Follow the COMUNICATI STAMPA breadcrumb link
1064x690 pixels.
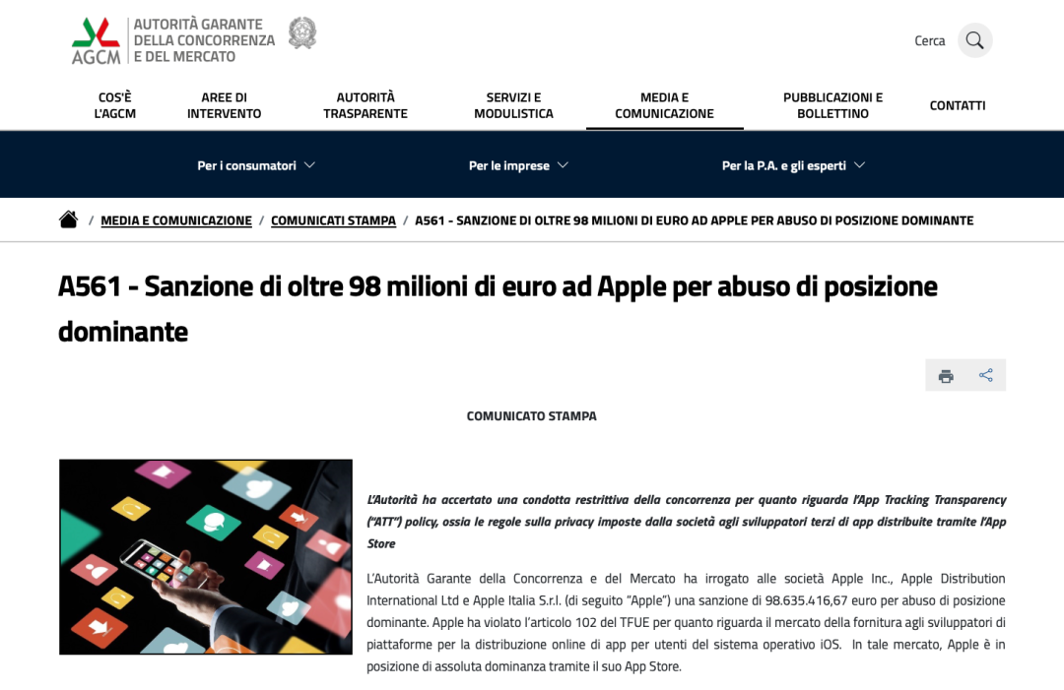333,220
